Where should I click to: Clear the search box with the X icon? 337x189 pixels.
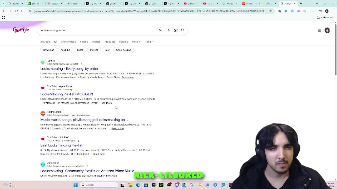(160, 30)
